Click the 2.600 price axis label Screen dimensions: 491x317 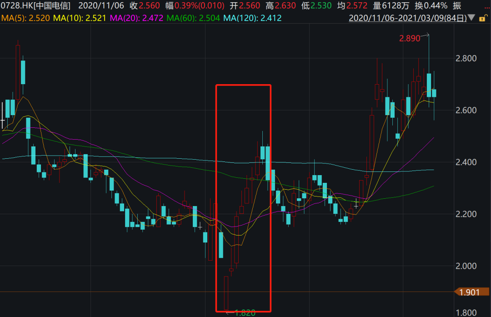pos(466,110)
